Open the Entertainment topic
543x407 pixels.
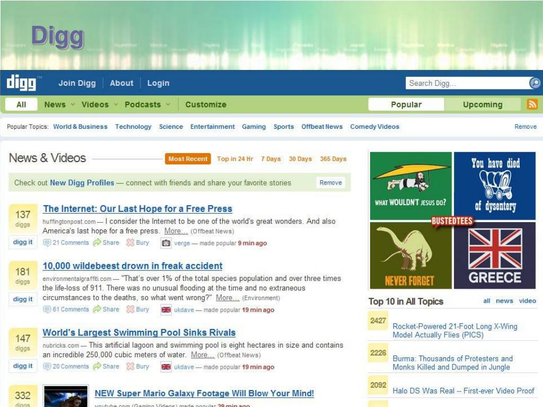coord(212,127)
